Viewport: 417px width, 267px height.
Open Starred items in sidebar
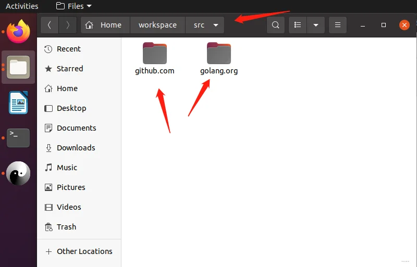pos(79,69)
